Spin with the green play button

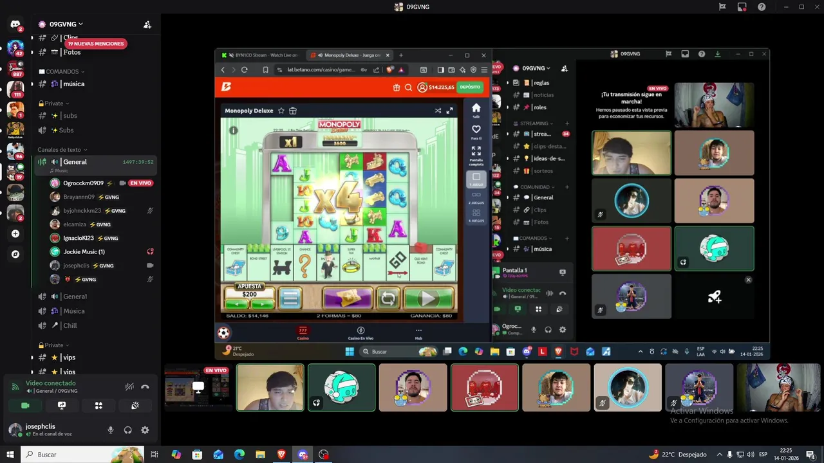(428, 298)
